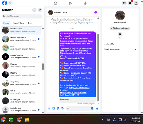The width and height of the screenshot is (143, 124).
Task: Open the bio.site login link
Action: click(79, 88)
